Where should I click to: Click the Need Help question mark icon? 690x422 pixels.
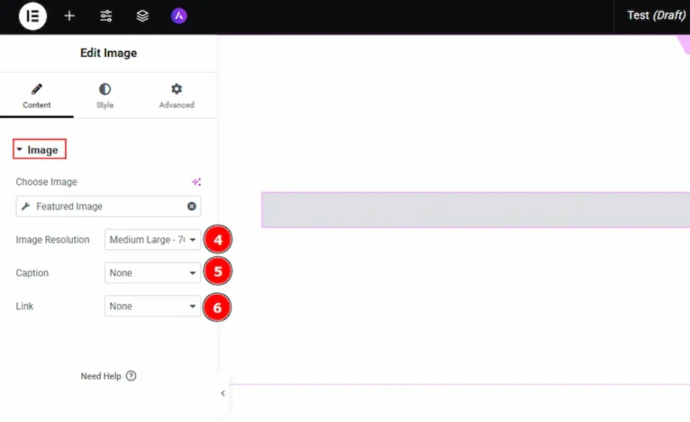point(131,376)
